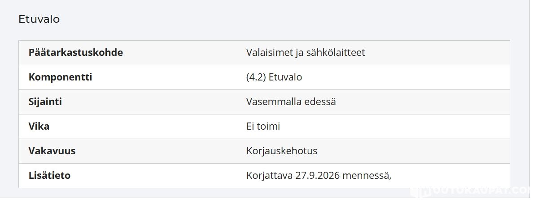This screenshot has width=542, height=203.
Task: Click the (4.2) component code number
Action: pos(257,77)
